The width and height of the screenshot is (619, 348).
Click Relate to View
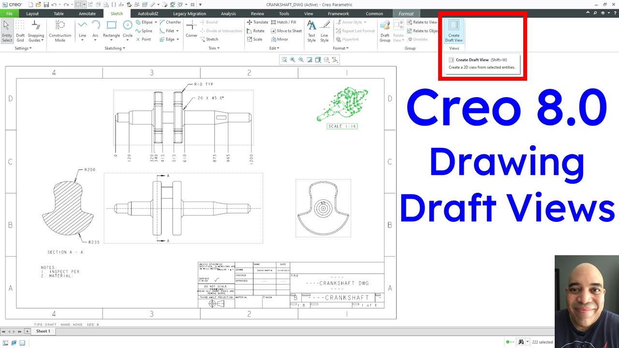[x=422, y=22]
